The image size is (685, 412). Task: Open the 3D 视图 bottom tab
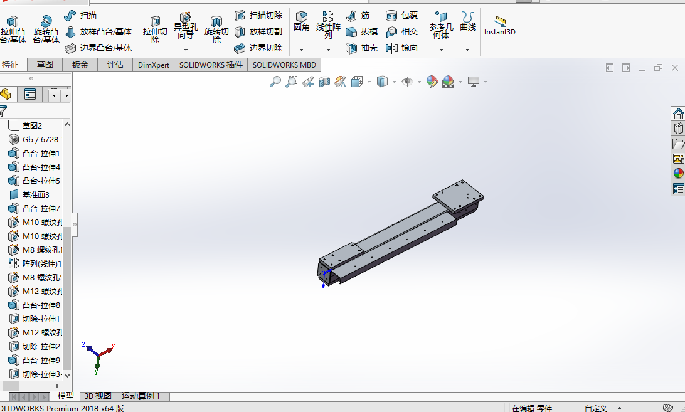pyautogui.click(x=98, y=396)
